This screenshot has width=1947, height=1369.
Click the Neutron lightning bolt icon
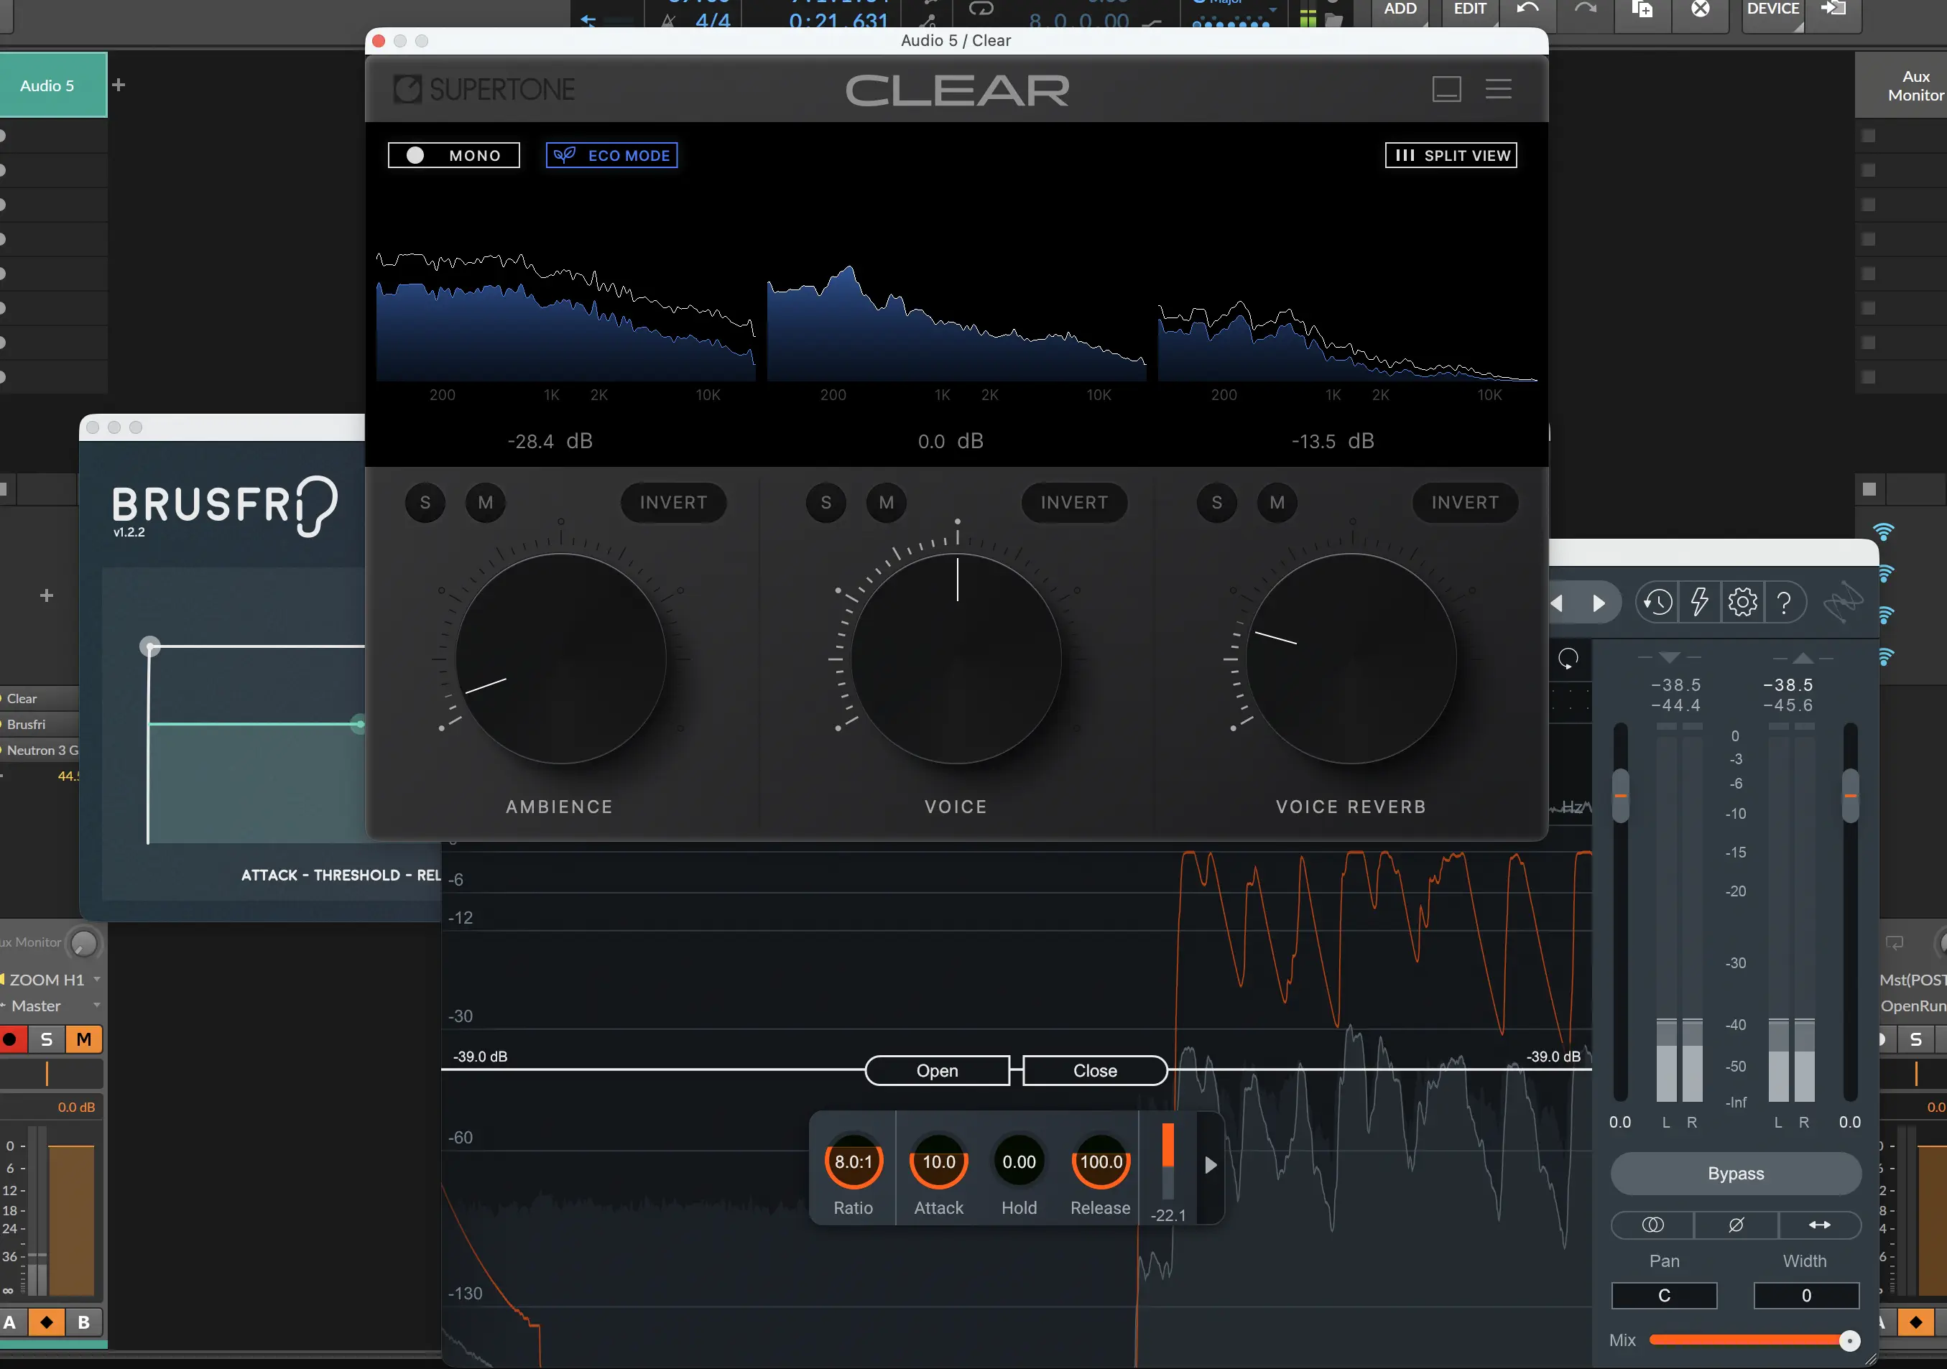point(1699,603)
